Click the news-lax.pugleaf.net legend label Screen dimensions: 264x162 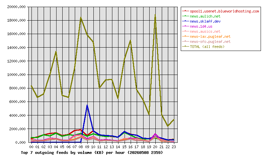click(x=210, y=36)
